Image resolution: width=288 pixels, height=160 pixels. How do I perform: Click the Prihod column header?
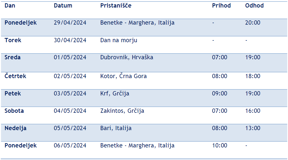(221, 6)
